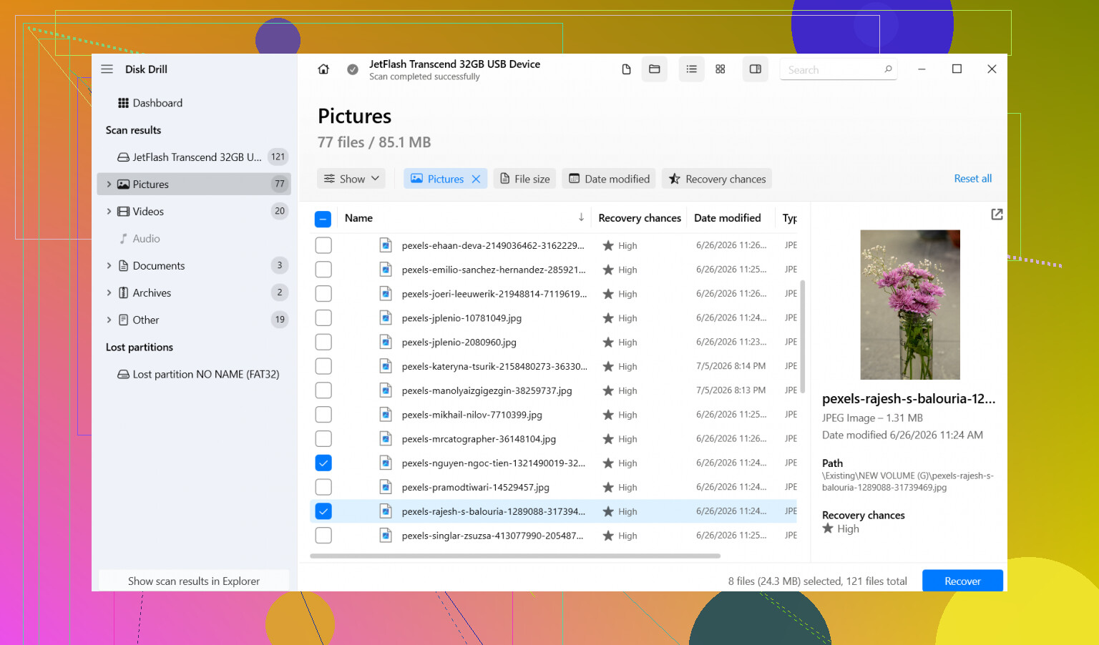
Task: Remove the Pictures filter with X
Action: 476,179
